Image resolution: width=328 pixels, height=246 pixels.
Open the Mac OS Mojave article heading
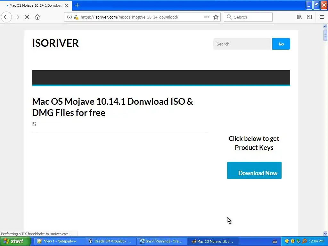point(112,107)
